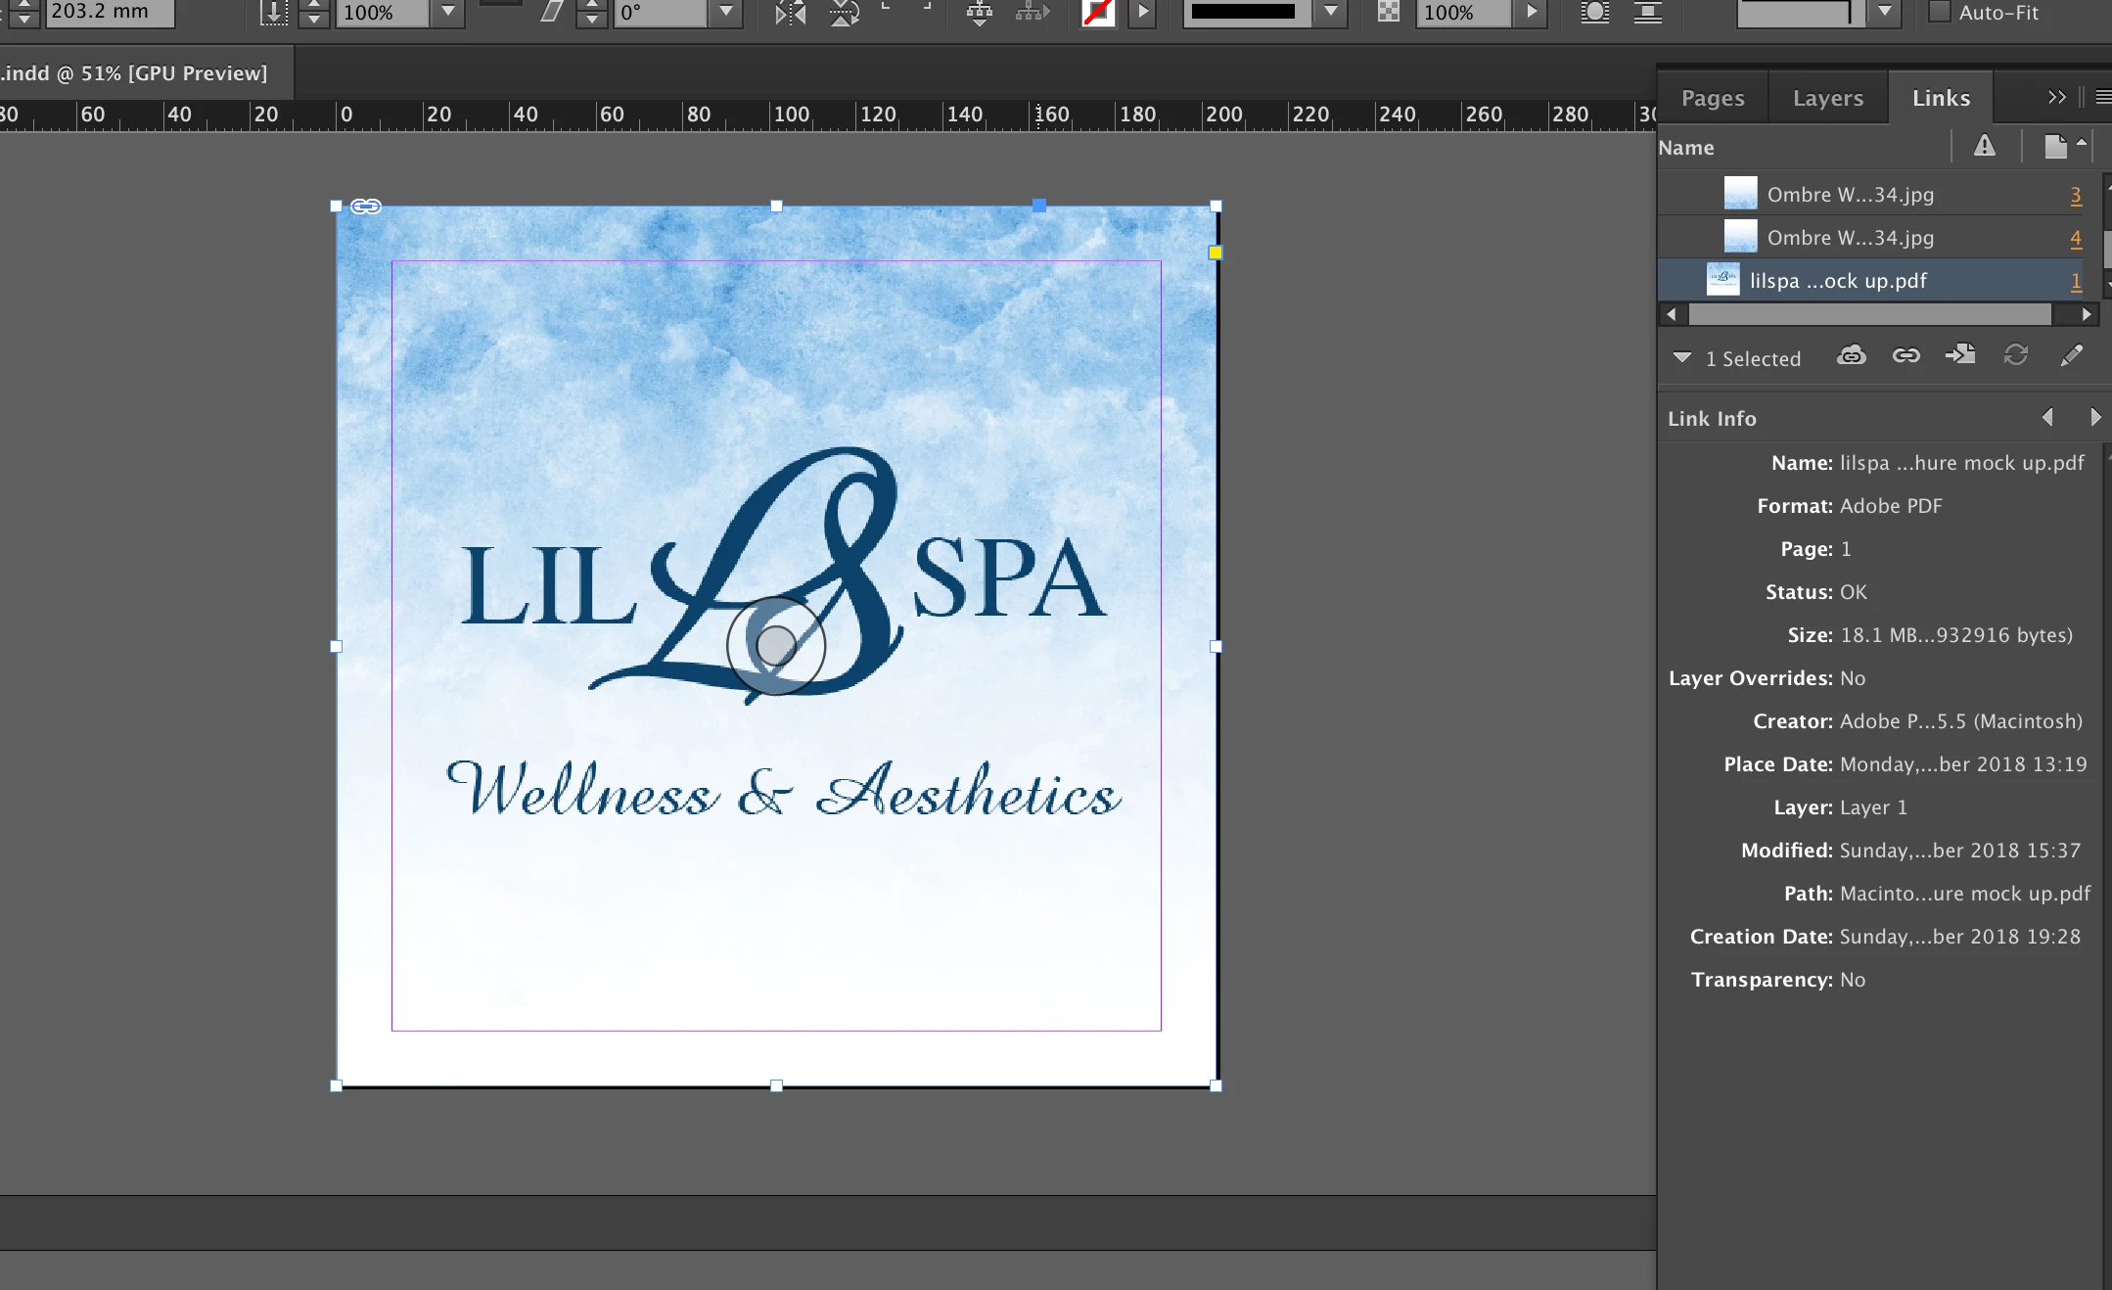Enable the Auto-Fit checkbox
The height and width of the screenshot is (1290, 2112).
[x=1939, y=13]
